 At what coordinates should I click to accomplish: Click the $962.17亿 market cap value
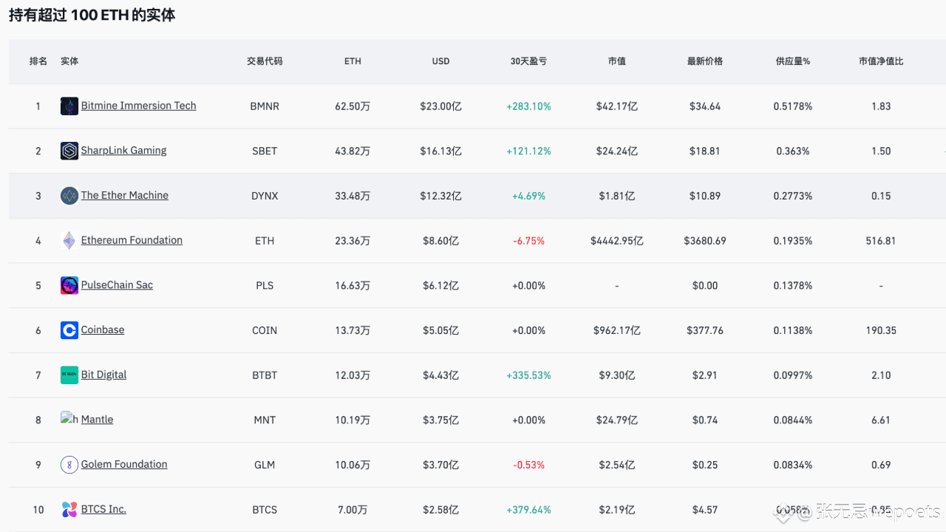tap(617, 330)
